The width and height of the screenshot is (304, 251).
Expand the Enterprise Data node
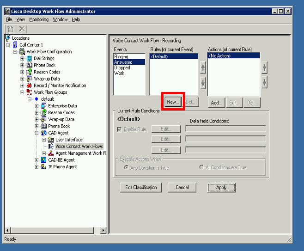(36, 106)
